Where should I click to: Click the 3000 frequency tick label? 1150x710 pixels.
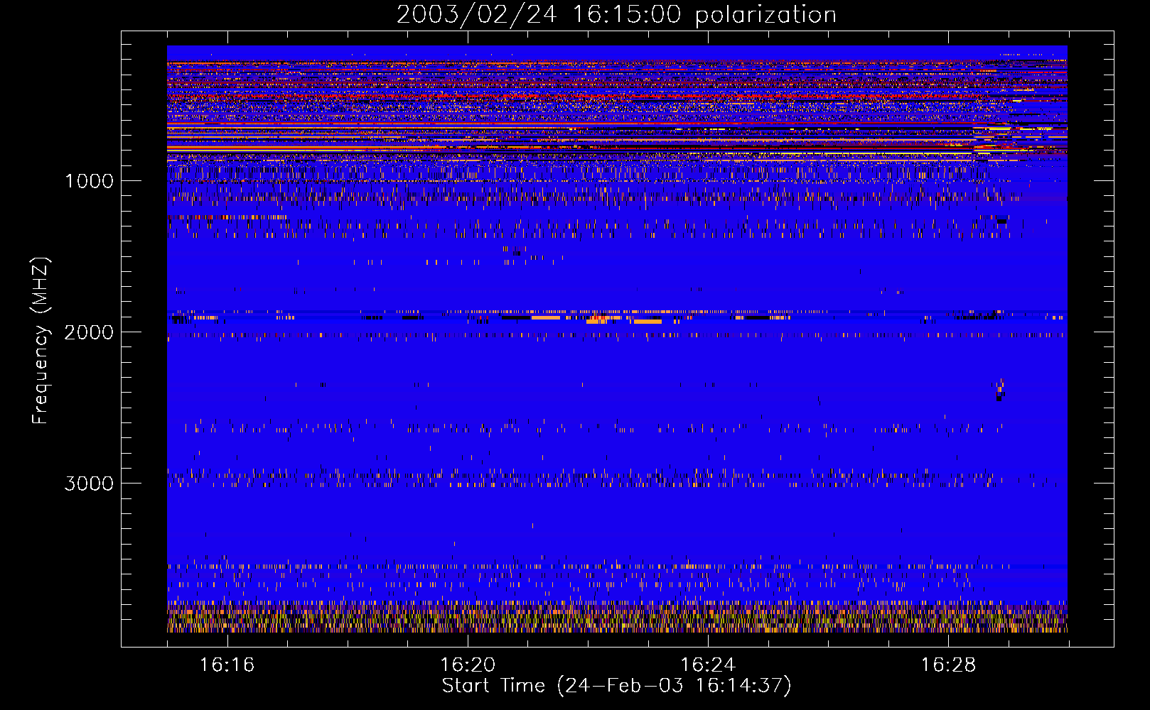(x=89, y=484)
